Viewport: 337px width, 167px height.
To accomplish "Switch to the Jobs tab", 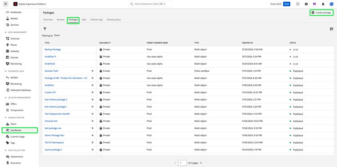I will (x=84, y=20).
